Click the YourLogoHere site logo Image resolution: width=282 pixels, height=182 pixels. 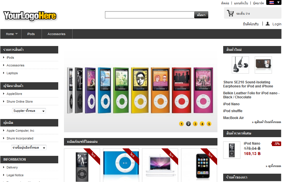point(30,16)
